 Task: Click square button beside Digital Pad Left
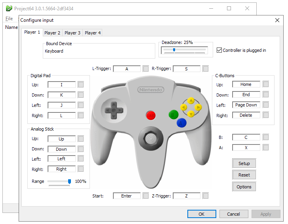(x=81, y=105)
